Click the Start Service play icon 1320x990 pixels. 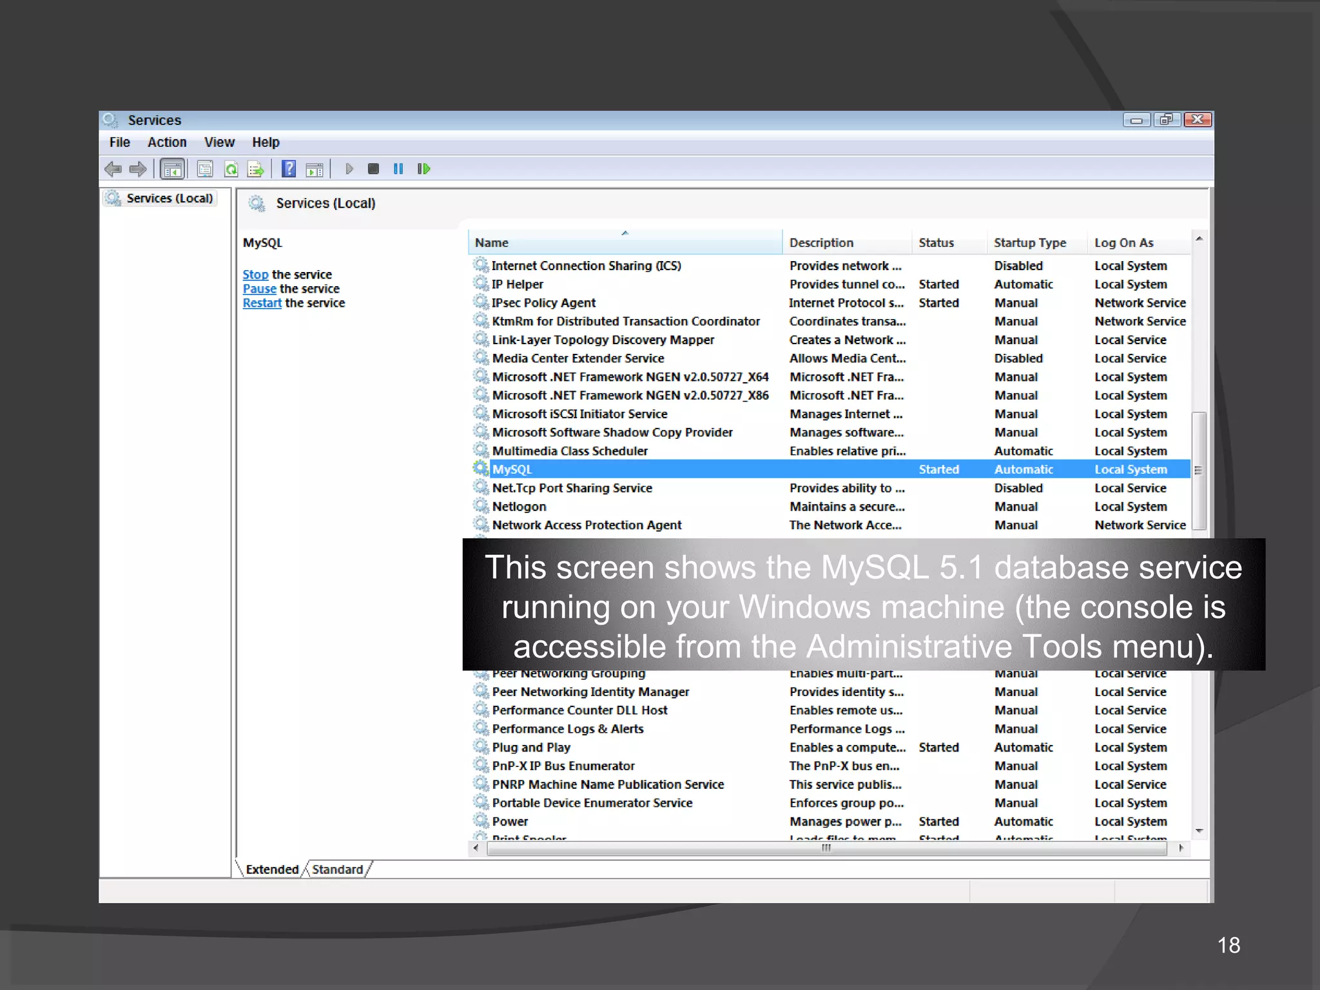pos(349,169)
